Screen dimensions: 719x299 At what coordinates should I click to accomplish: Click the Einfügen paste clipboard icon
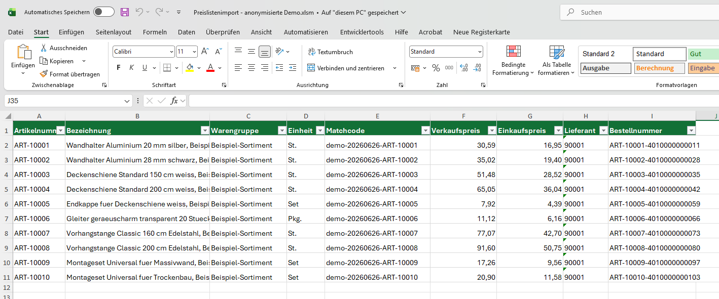click(23, 52)
